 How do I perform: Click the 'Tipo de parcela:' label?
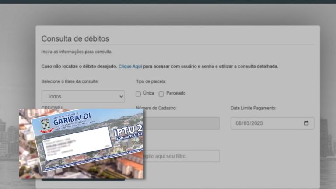tap(151, 81)
